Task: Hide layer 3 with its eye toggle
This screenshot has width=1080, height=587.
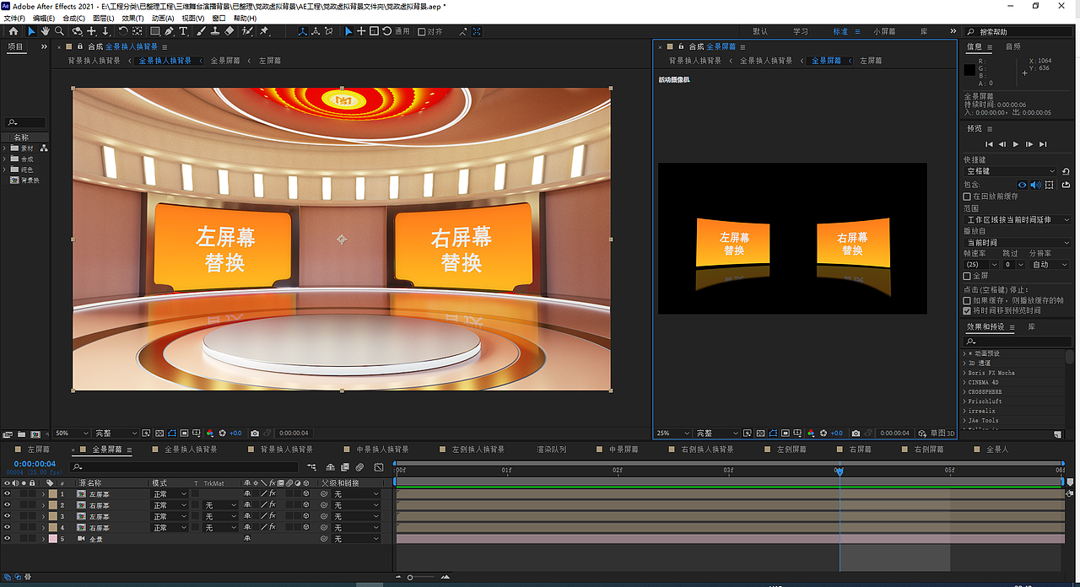Action: click(x=7, y=516)
